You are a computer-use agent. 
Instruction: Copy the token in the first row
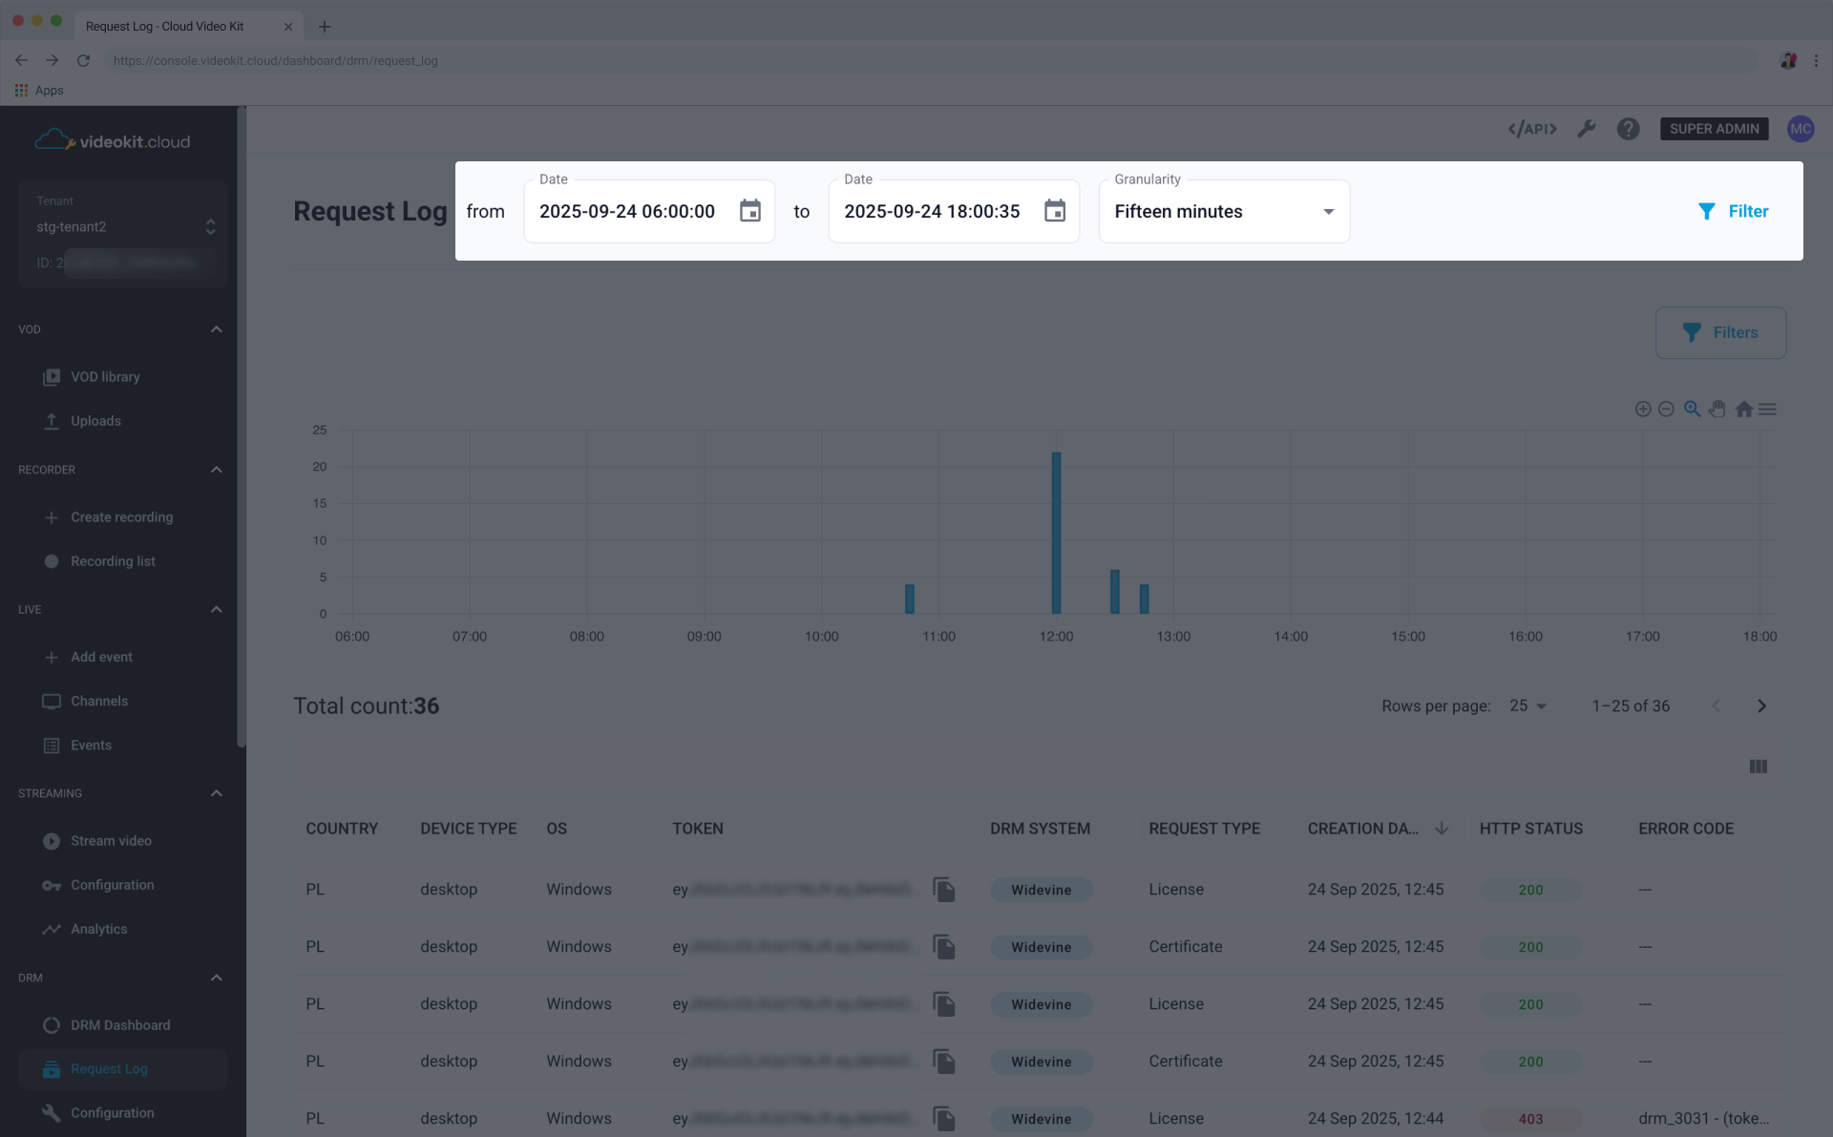click(944, 890)
